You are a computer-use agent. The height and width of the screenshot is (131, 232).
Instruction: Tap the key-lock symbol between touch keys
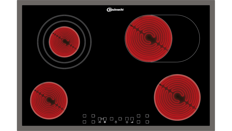click(102, 119)
